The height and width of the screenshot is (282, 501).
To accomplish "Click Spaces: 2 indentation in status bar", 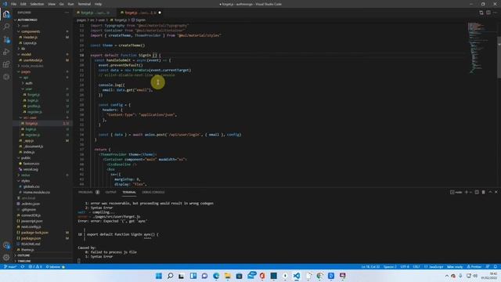I will [x=390, y=266].
